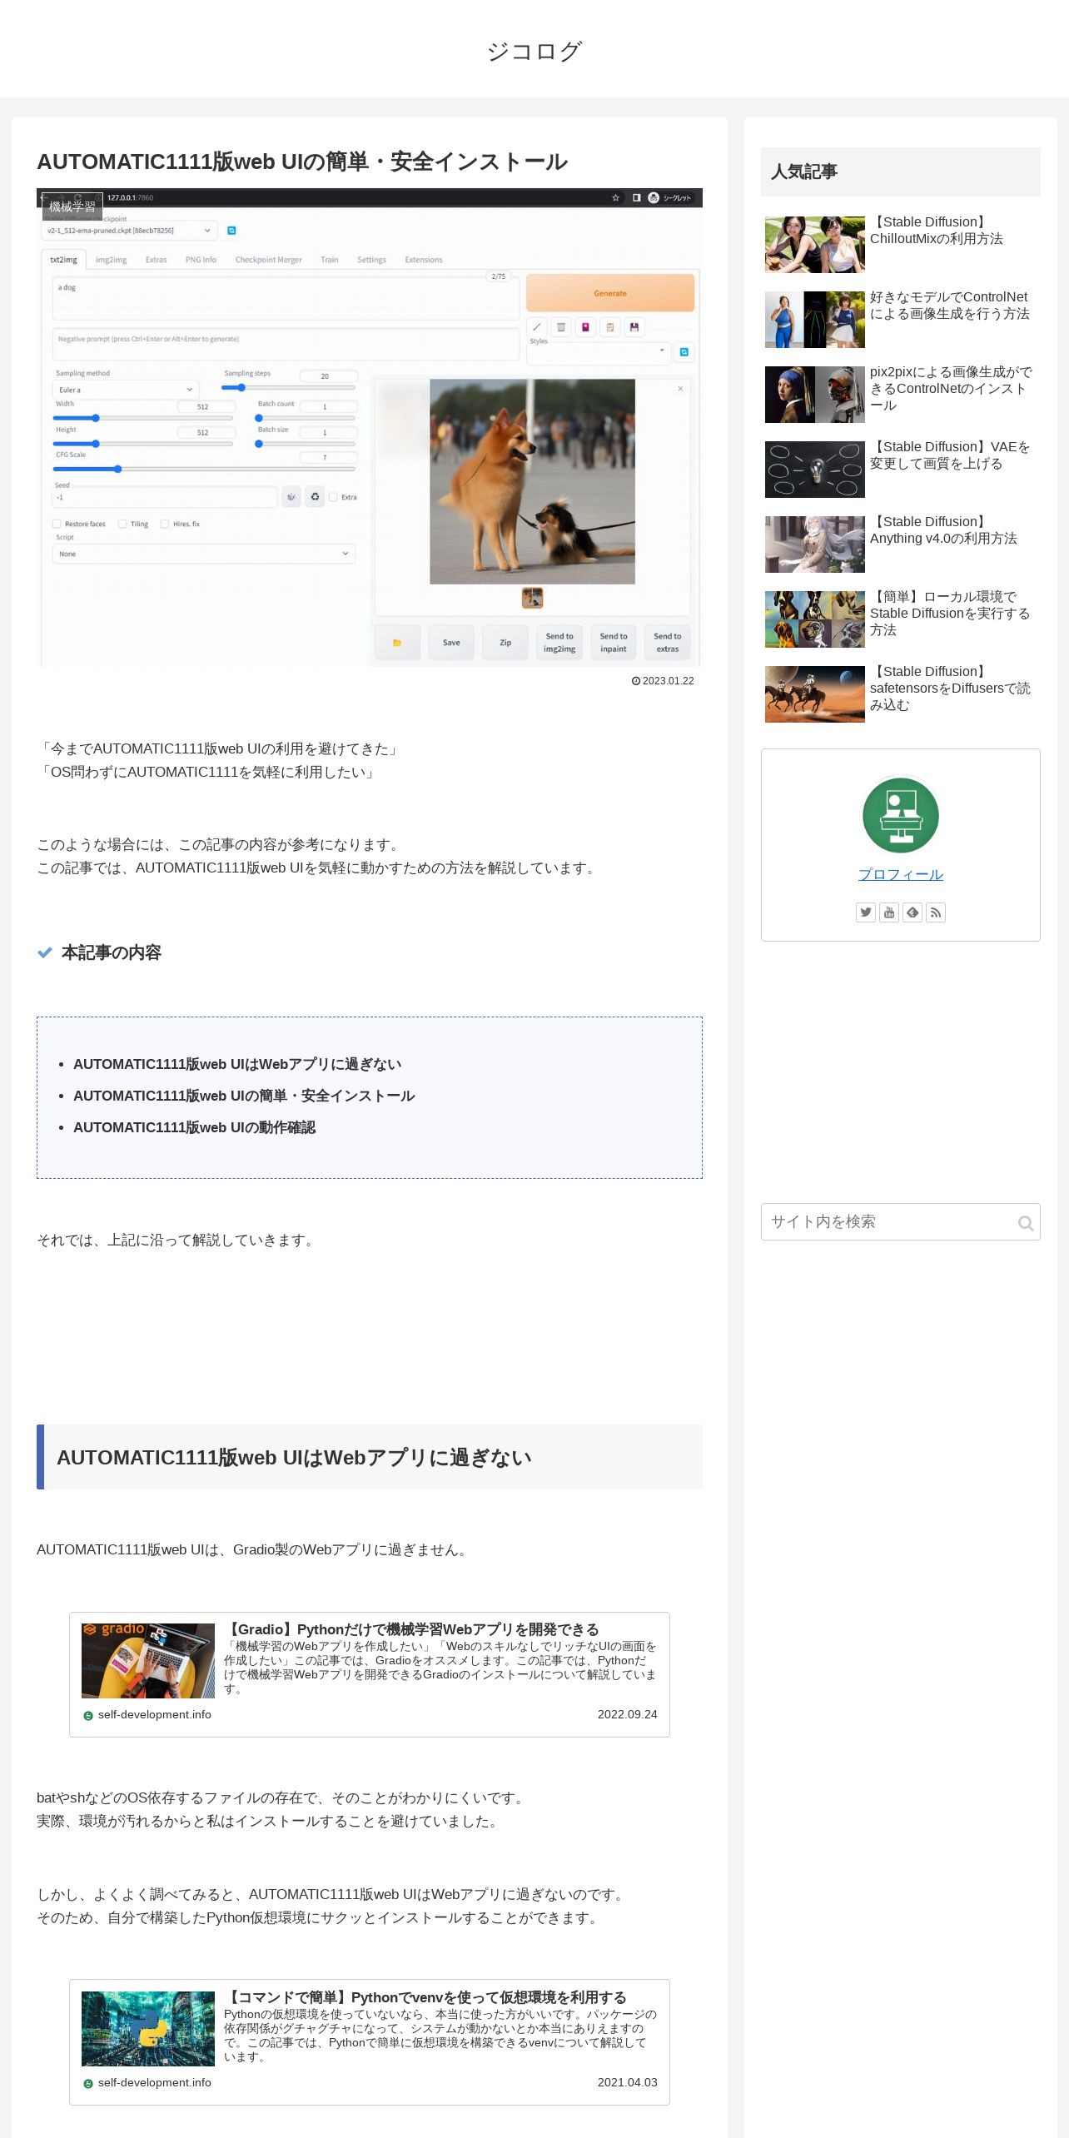Click the bookmark star icon in the screenshot's browser bar
Image resolution: width=1069 pixels, height=2138 pixels.
pyautogui.click(x=615, y=198)
